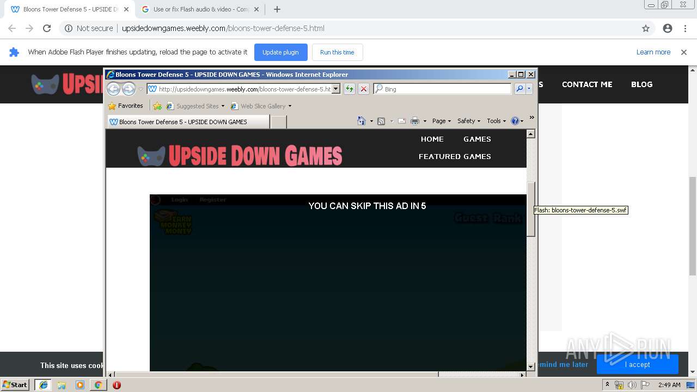The image size is (697, 392).
Task: Click Not secure site info icon
Action: pos(68,28)
